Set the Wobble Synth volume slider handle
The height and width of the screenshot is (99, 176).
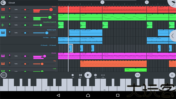[x=47, y=33]
